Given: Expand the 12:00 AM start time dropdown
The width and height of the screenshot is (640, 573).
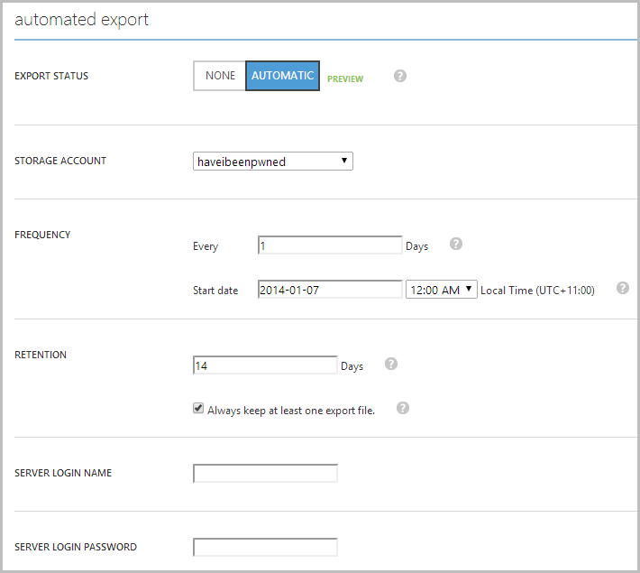Looking at the screenshot, I should [441, 290].
